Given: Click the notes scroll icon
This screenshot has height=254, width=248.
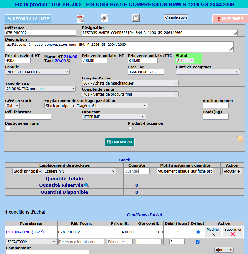Looking at the screenshot, I should click(240, 139).
